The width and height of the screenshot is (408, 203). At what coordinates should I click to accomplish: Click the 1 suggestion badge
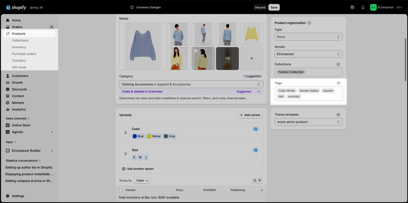(x=252, y=76)
